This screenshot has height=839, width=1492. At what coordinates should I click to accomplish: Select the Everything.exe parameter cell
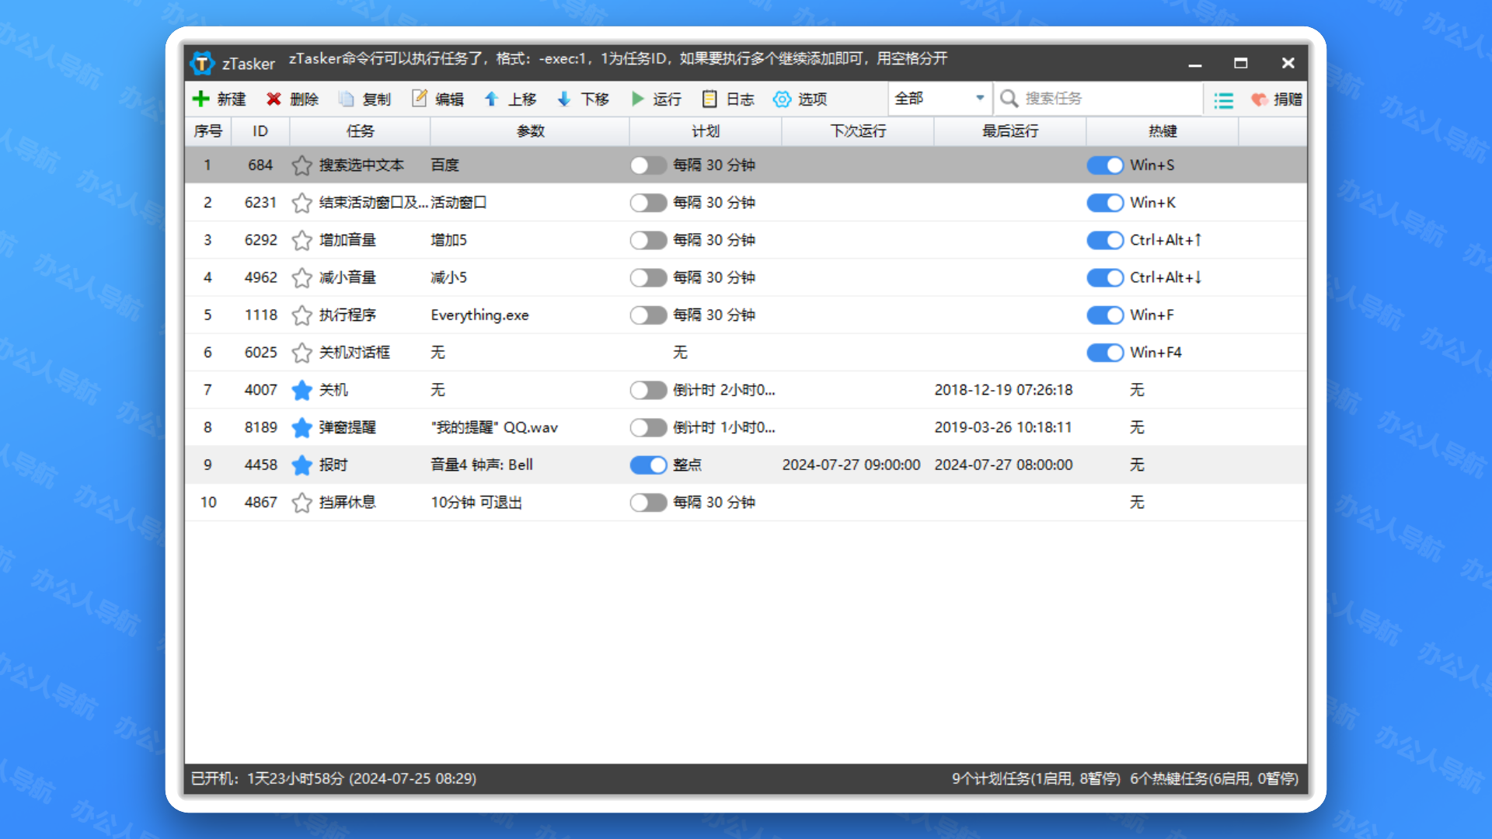click(x=479, y=315)
